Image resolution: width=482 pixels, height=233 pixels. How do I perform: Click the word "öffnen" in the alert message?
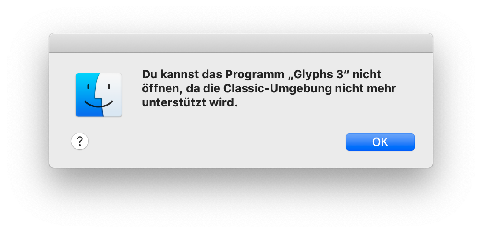pyautogui.click(x=161, y=88)
